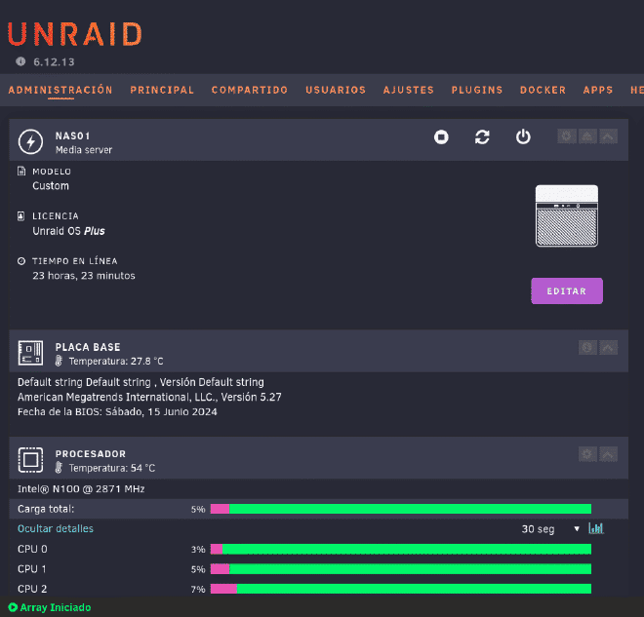Click the NAS01 server name
Screen dimensions: 644x617
73,135
